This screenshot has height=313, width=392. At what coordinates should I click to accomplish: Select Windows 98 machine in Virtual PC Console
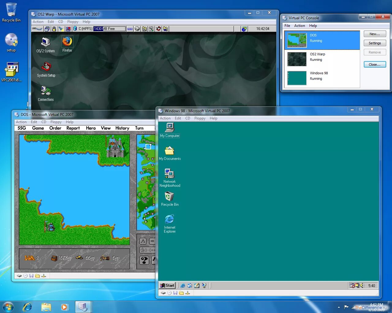point(322,78)
